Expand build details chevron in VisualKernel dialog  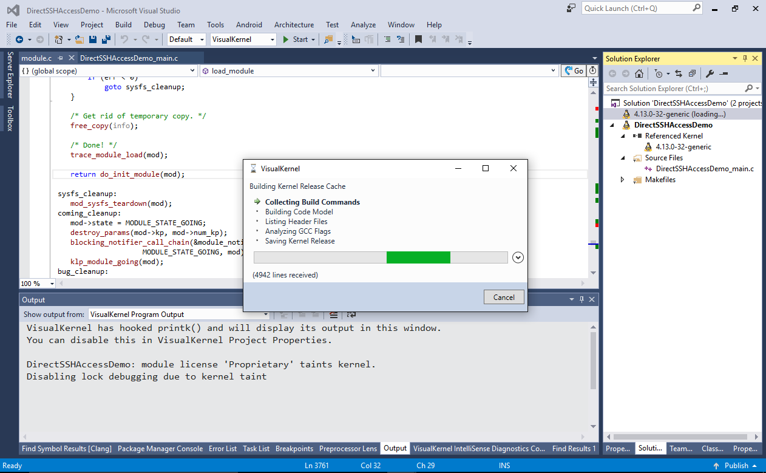click(x=518, y=257)
